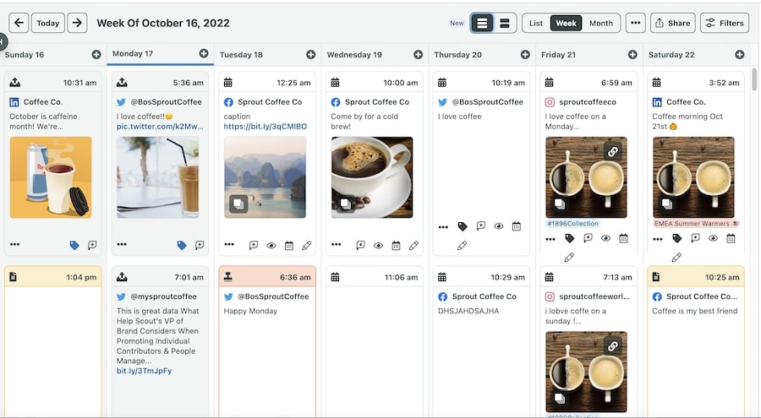Screen dimensions: 761x418
Task: Click pencil edit icon on Tuesday caption post
Action: [306, 245]
